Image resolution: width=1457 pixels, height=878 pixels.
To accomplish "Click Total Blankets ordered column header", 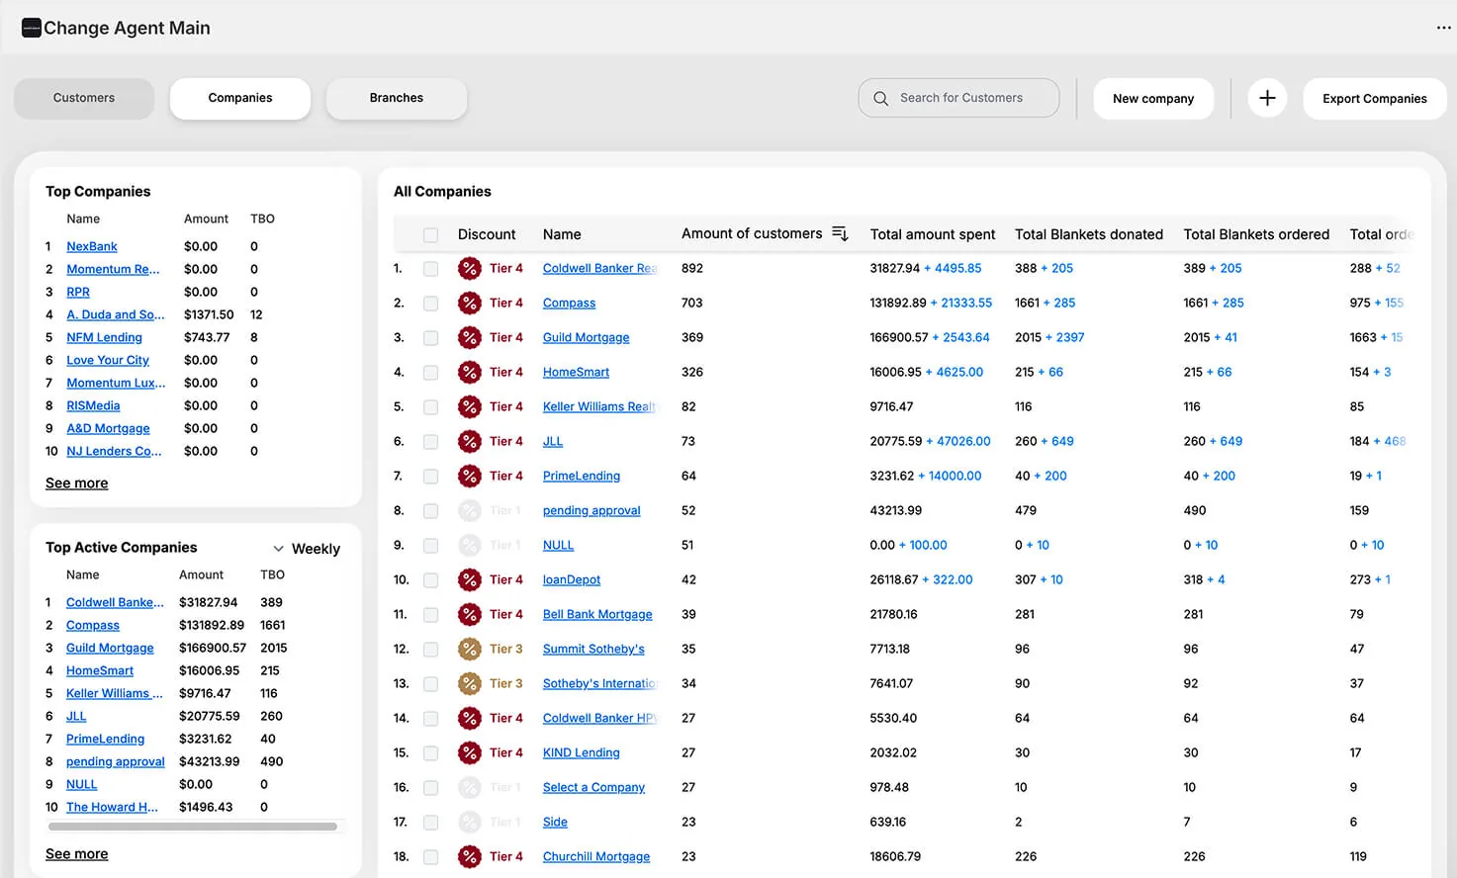I will 1256,234.
